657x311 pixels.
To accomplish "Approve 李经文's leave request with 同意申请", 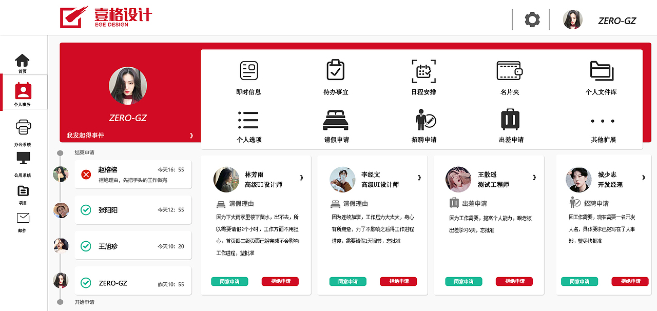I will point(347,281).
